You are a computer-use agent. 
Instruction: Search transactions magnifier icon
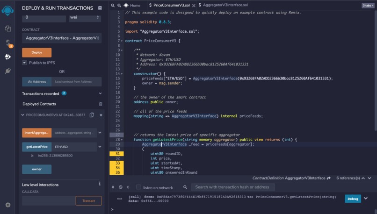tap(185, 187)
